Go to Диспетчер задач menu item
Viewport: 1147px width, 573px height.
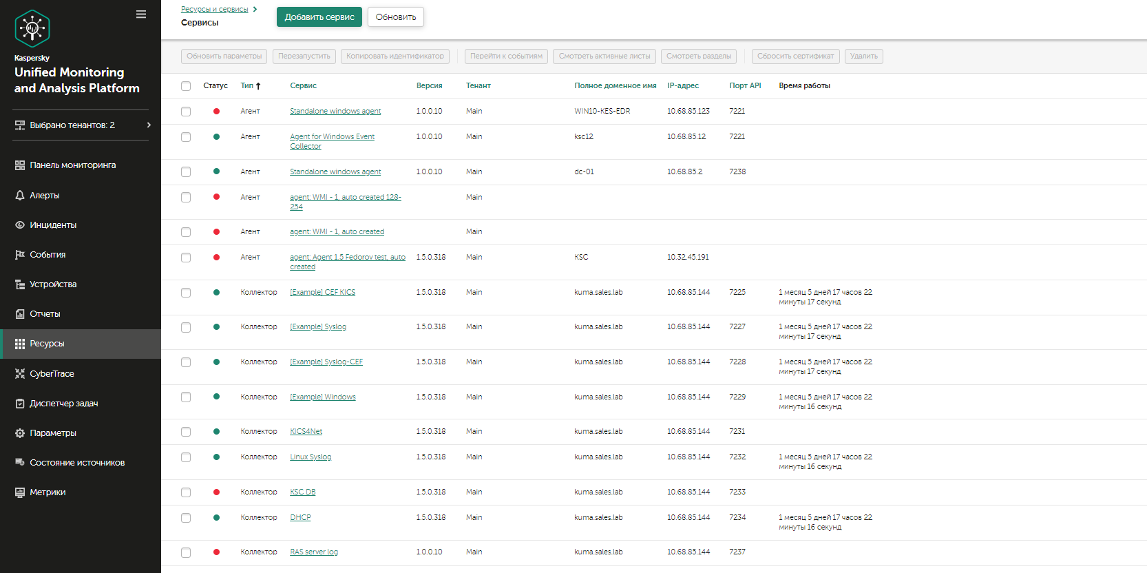pyautogui.click(x=63, y=404)
